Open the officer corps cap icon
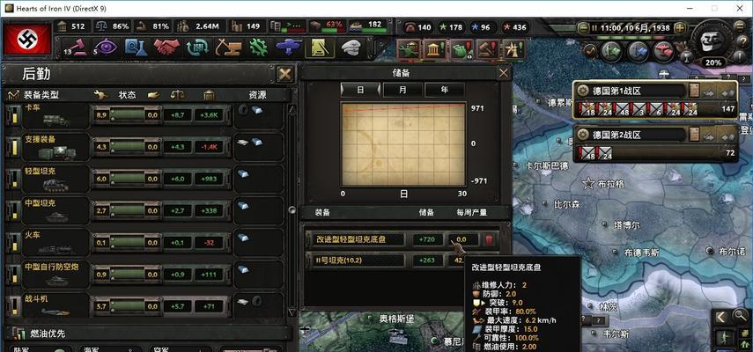 (x=351, y=48)
